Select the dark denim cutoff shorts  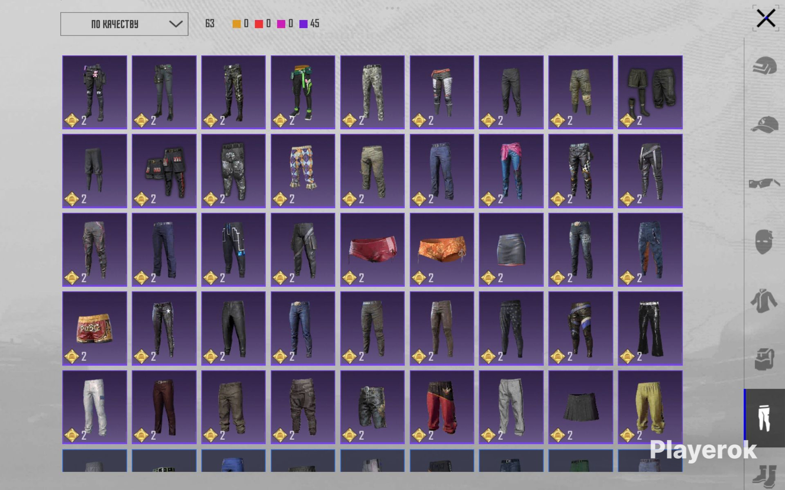tap(372, 407)
